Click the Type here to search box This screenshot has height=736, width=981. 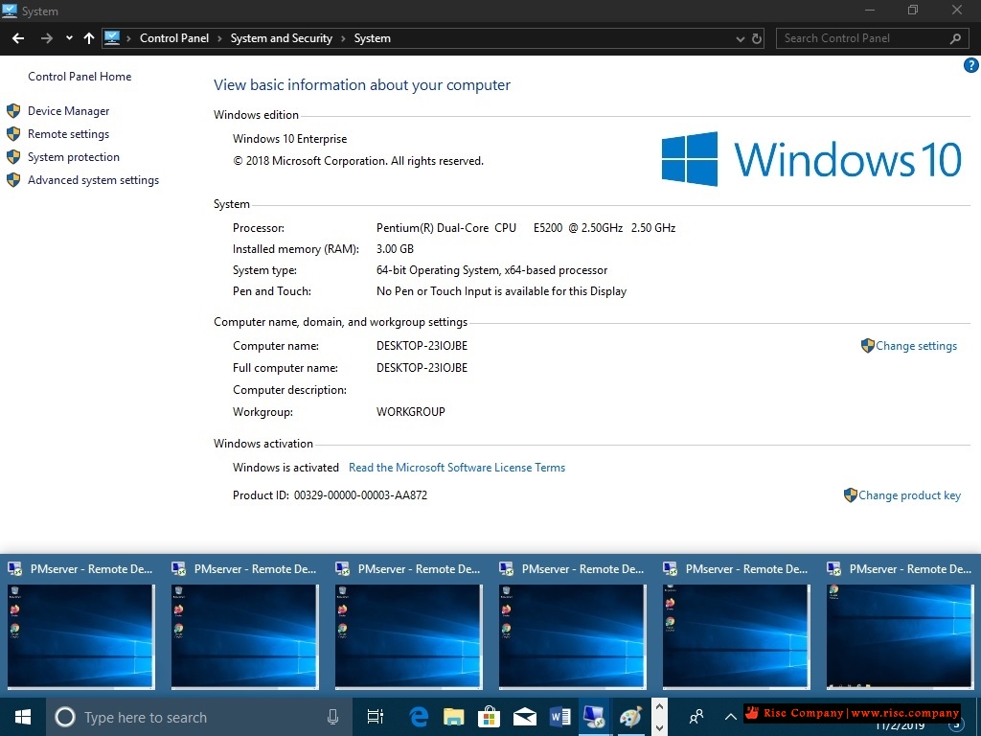199,717
